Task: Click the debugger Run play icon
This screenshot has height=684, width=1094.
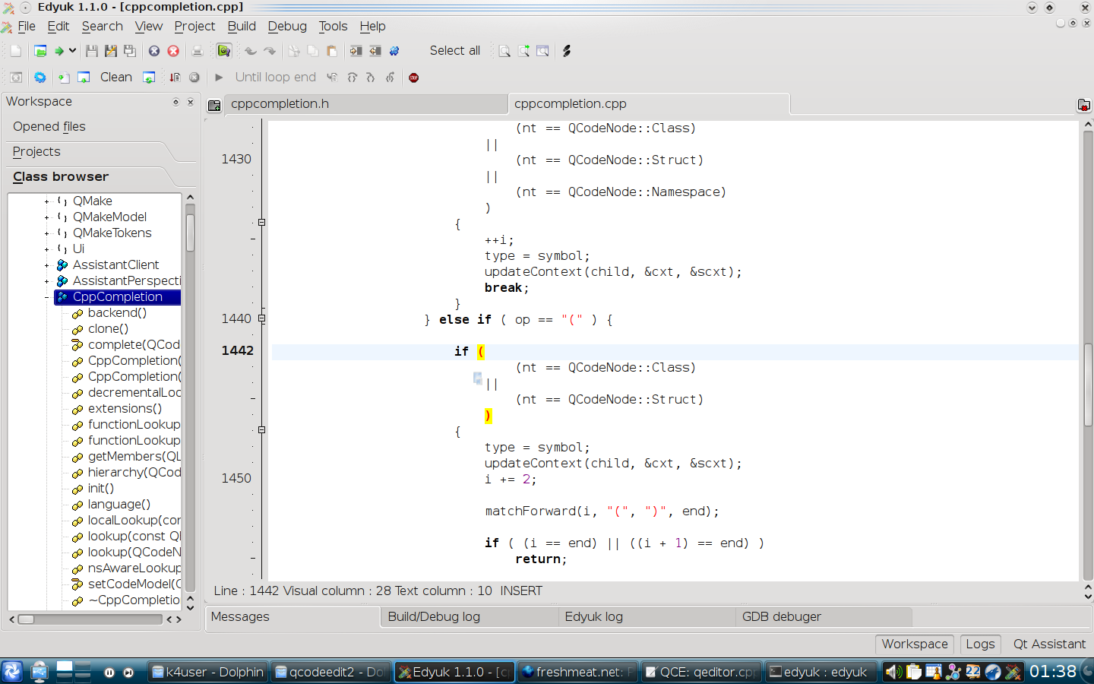Action: coord(219,78)
